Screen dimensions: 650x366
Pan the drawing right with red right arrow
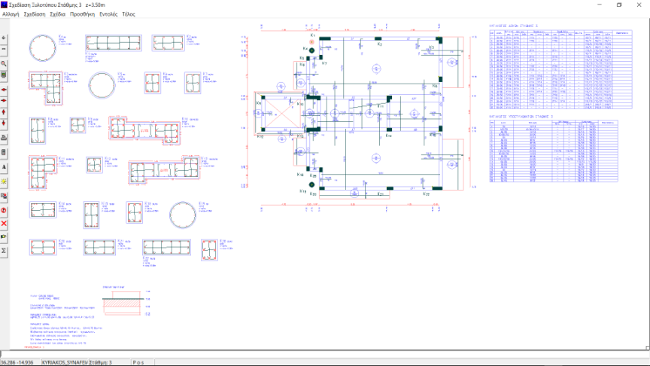[5, 100]
